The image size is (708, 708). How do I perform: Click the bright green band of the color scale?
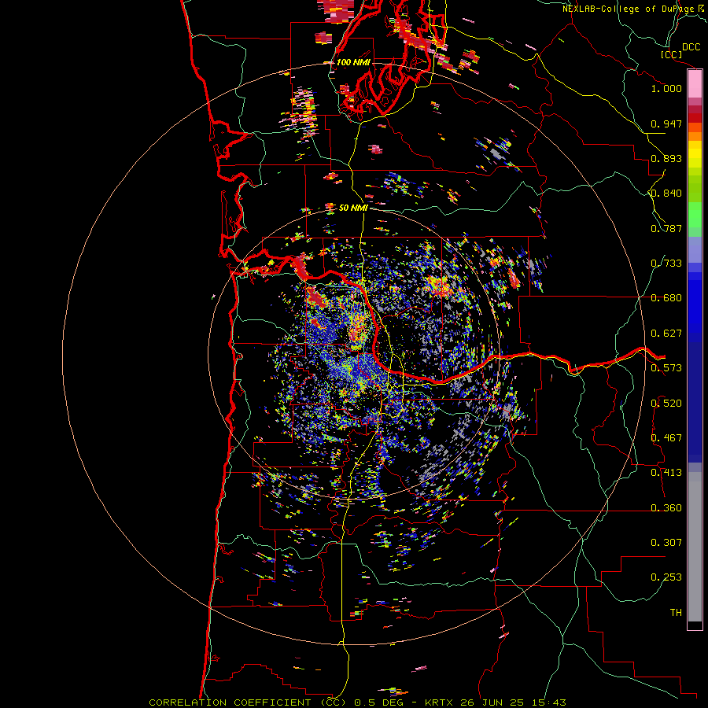(695, 215)
